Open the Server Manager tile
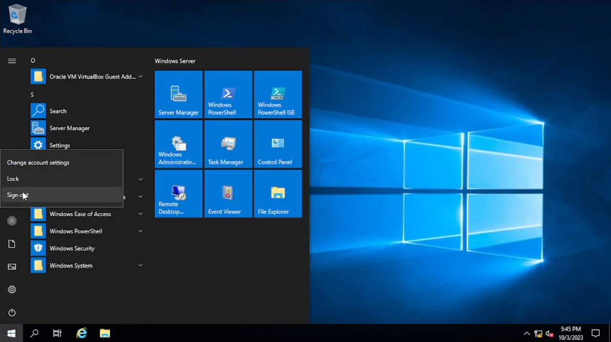611x342 pixels. 178,94
